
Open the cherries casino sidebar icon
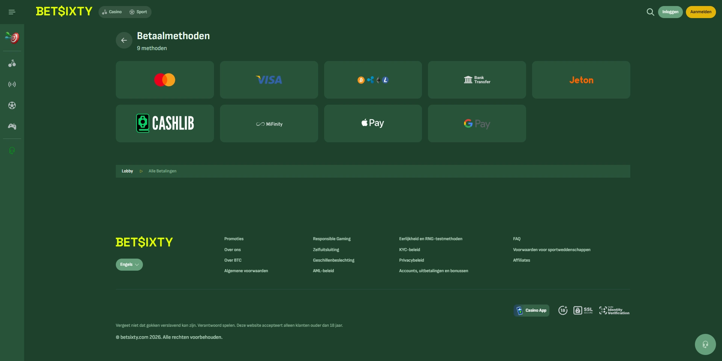tap(12, 63)
